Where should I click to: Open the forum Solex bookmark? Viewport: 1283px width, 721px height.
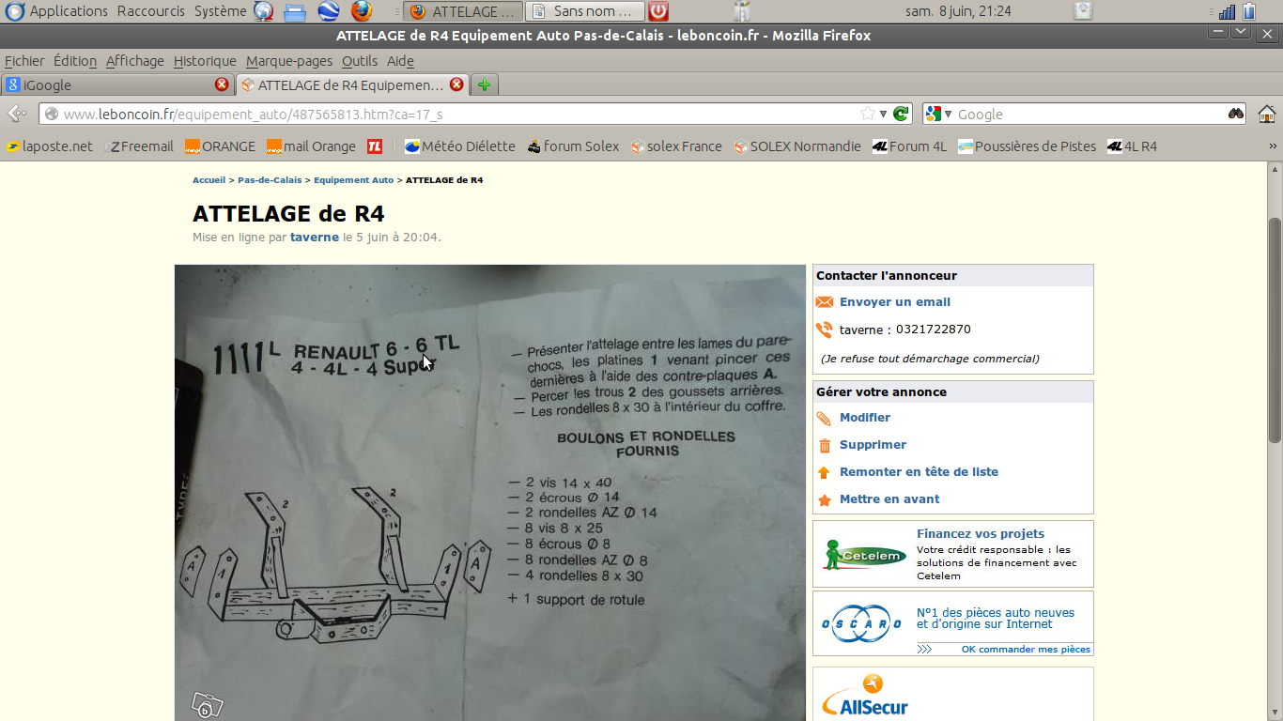click(573, 146)
